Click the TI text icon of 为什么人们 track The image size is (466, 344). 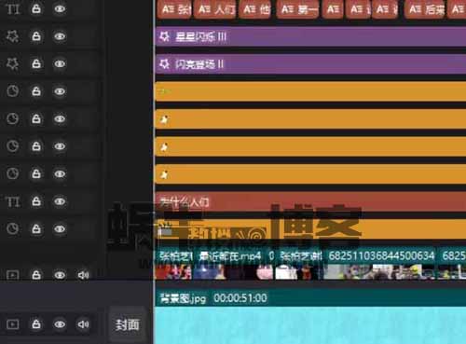(x=13, y=202)
